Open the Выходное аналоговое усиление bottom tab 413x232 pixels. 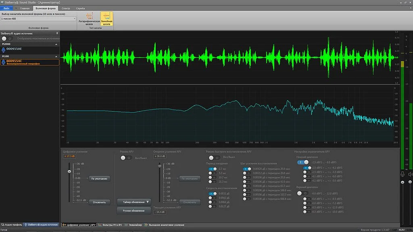pos(165,225)
